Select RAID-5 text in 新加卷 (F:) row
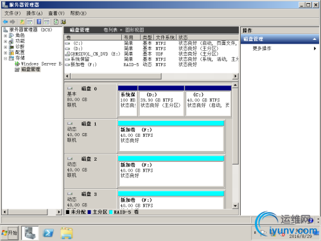This screenshot has height=241, width=321. (x=131, y=64)
